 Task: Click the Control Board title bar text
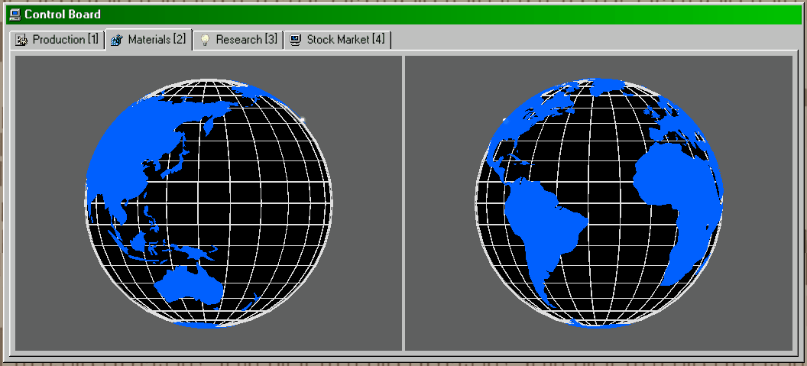click(x=62, y=14)
